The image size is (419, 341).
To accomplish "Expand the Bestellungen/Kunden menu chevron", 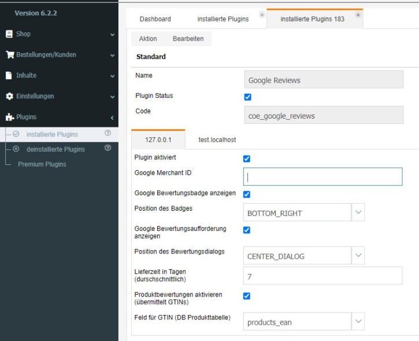I will [x=113, y=56].
